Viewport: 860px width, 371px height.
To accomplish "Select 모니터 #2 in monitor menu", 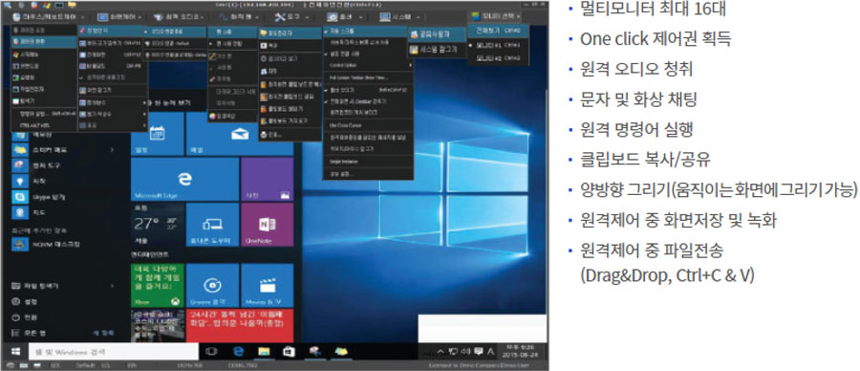I will click(x=498, y=57).
